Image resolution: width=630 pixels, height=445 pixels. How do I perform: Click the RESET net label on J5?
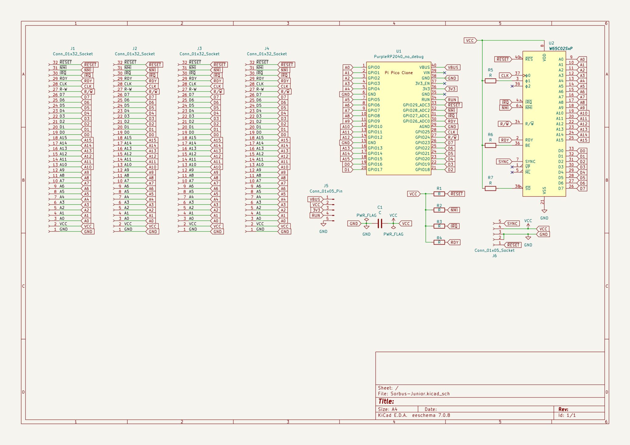[x=513, y=245]
